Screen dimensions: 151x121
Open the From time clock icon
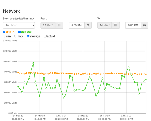(x=88, y=25)
